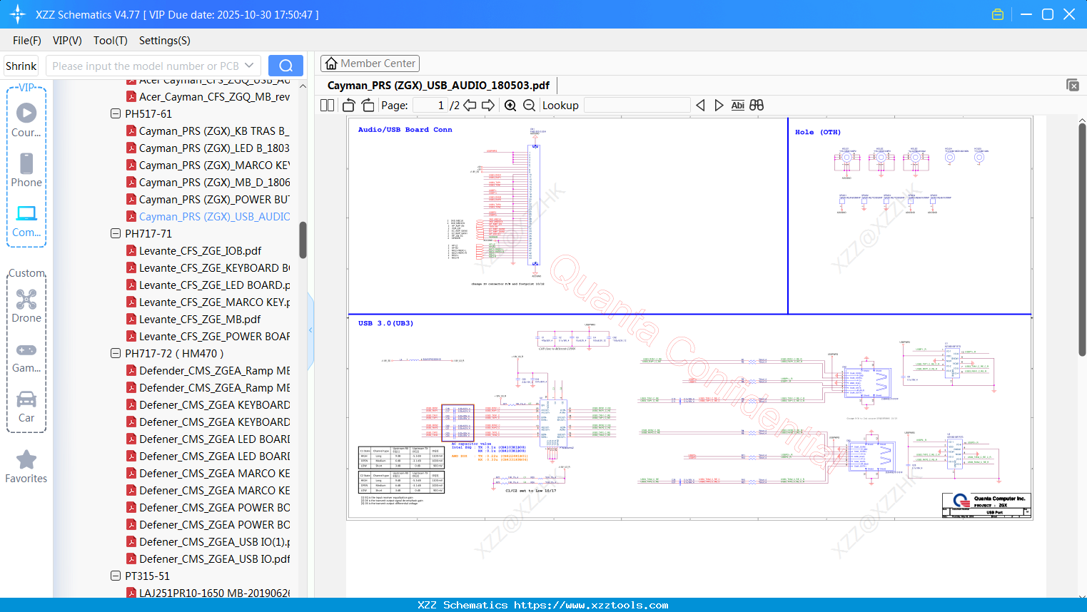The image size is (1087, 612).
Task: Click the zoom in magnifier icon
Action: (510, 106)
